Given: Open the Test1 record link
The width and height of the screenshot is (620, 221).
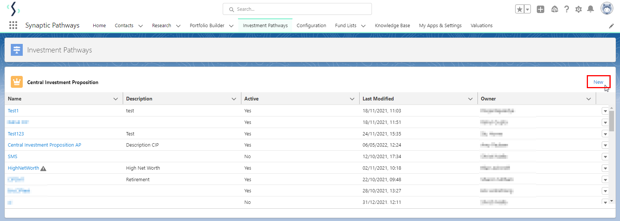Looking at the screenshot, I should 13,111.
